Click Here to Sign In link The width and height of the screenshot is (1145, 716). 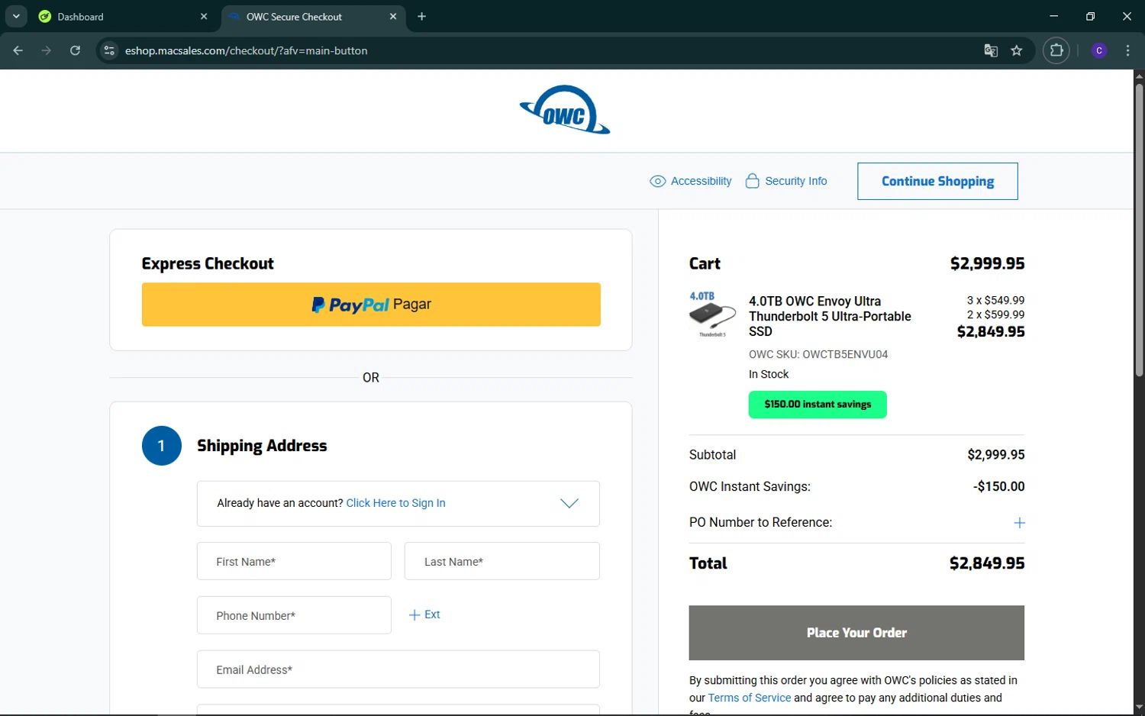click(395, 503)
